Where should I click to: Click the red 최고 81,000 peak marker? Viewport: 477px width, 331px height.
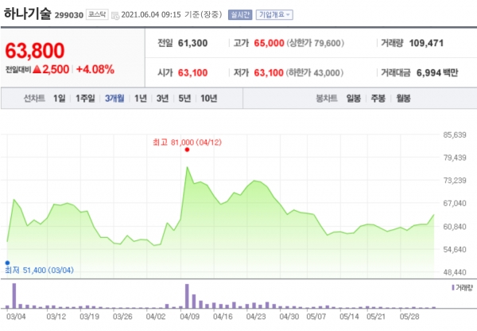coord(187,150)
